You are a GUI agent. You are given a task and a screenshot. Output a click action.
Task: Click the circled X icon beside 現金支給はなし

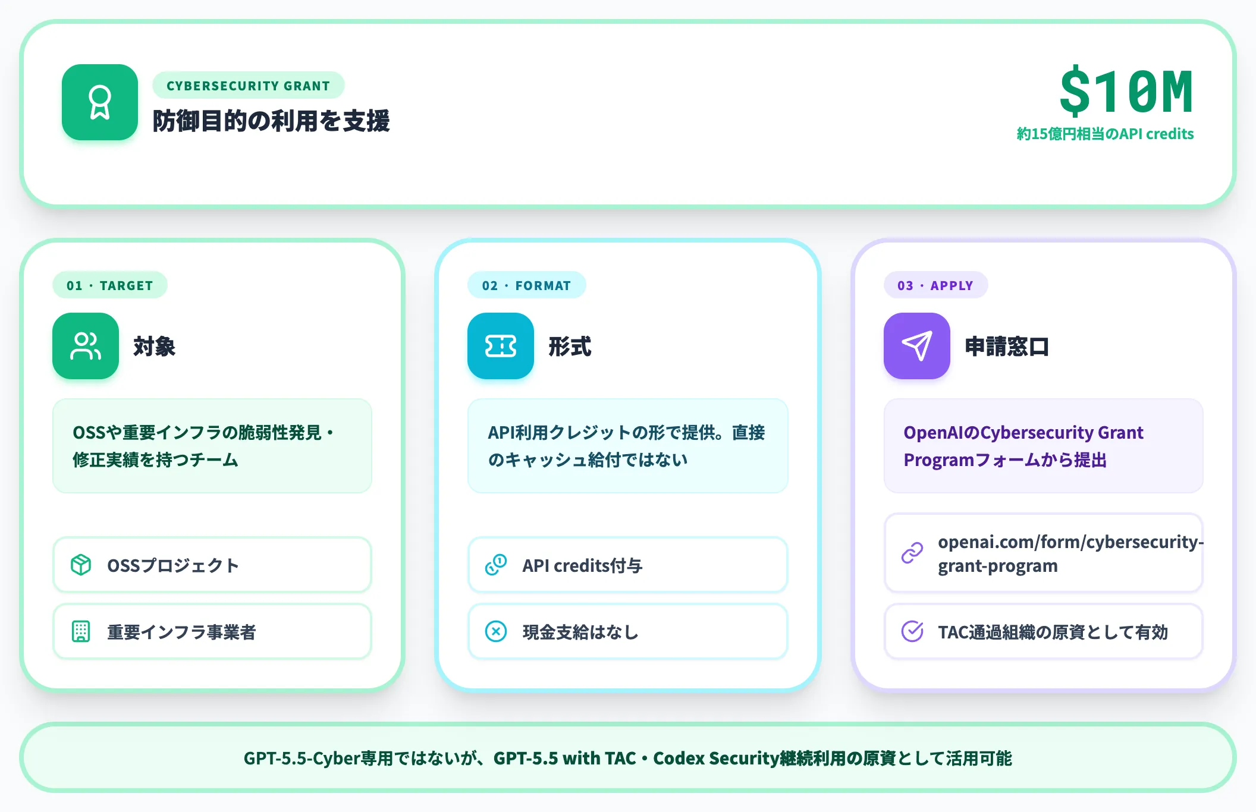coord(496,631)
